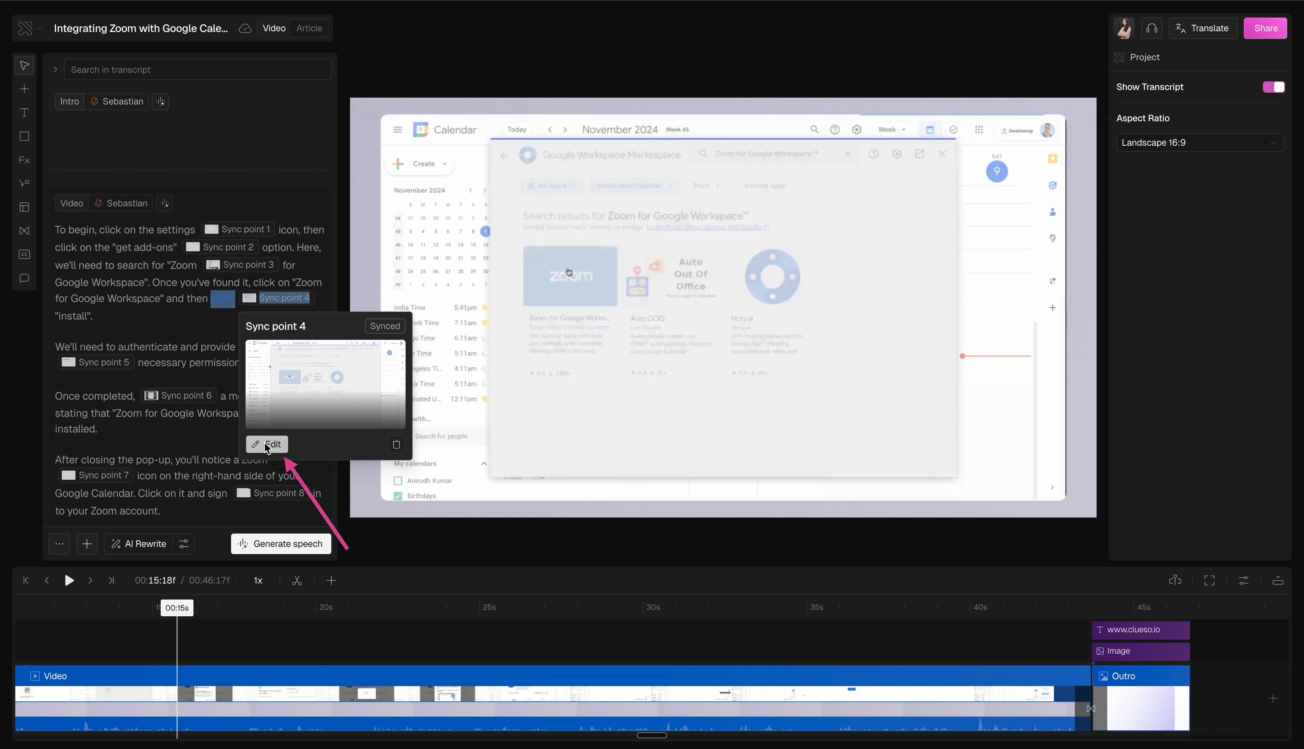Click the Sync point 2 marker in transcript
This screenshot has height=749, width=1304.
point(220,247)
